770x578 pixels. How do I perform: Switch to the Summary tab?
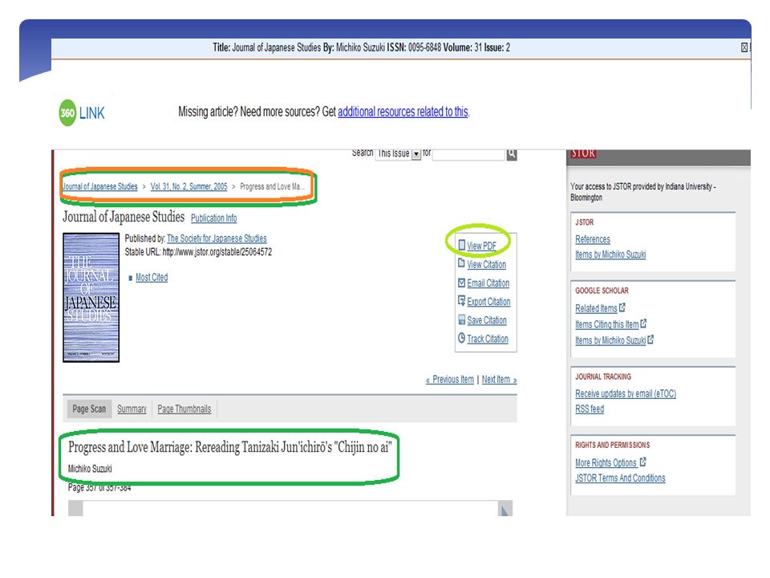point(132,409)
